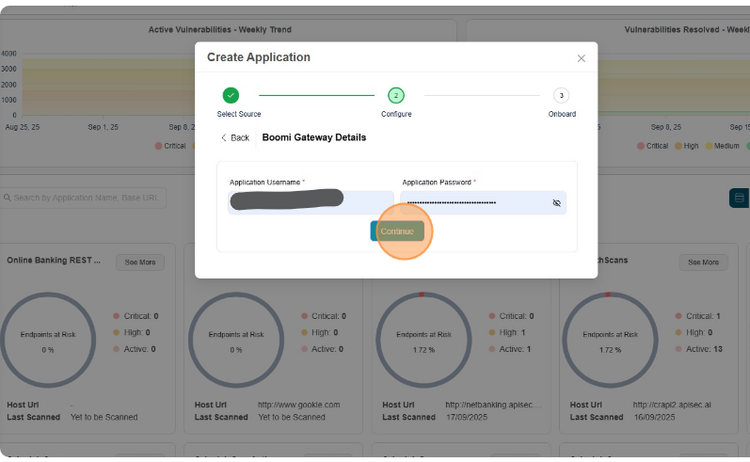Click the teal view icon at right edge
Screen dimensions: 750x462
click(x=740, y=198)
